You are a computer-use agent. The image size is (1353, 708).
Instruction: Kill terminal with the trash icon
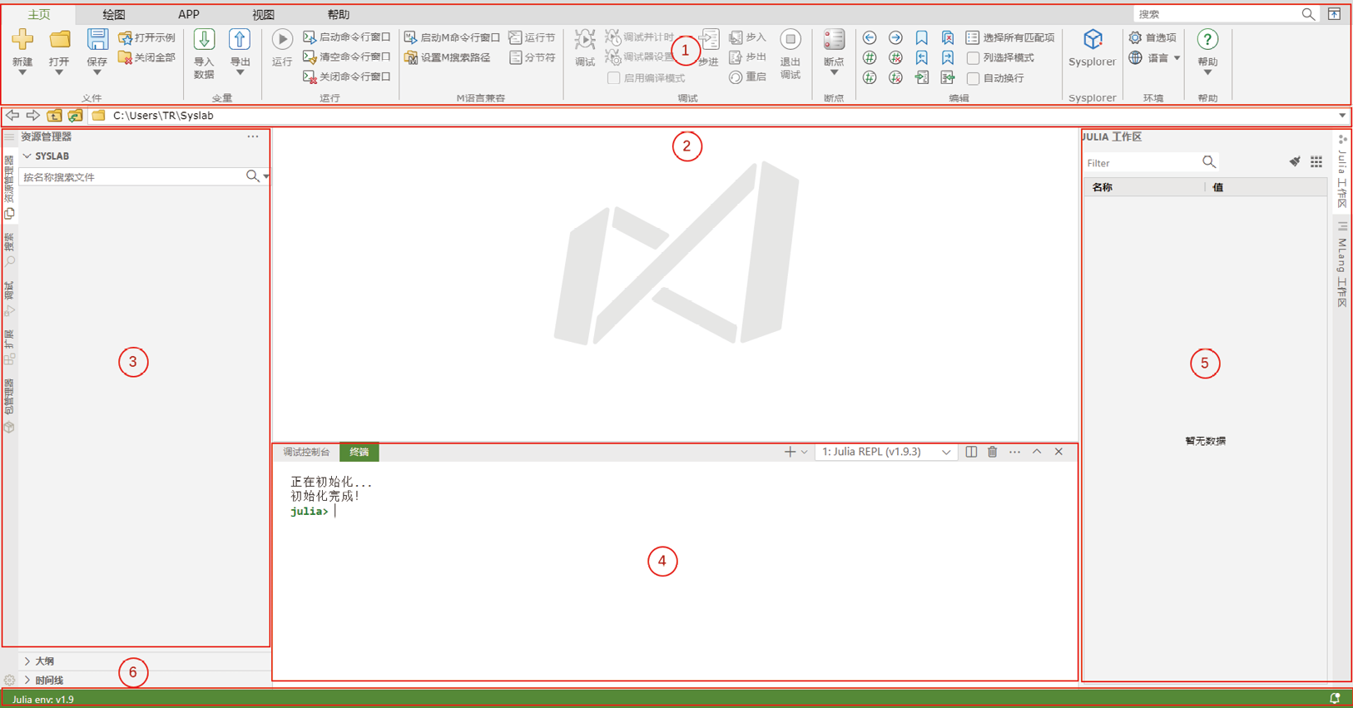tap(993, 452)
